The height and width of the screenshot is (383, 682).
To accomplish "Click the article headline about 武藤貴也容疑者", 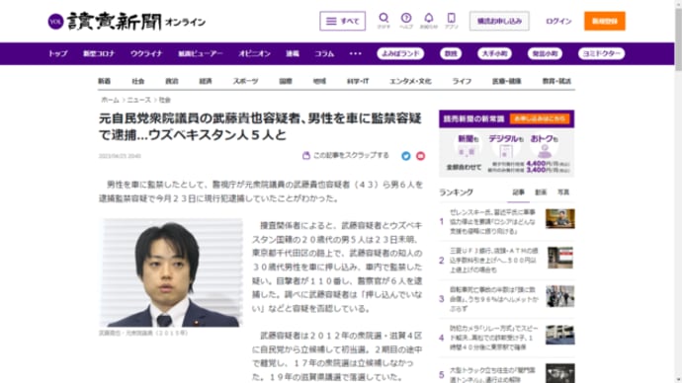I will point(260,126).
